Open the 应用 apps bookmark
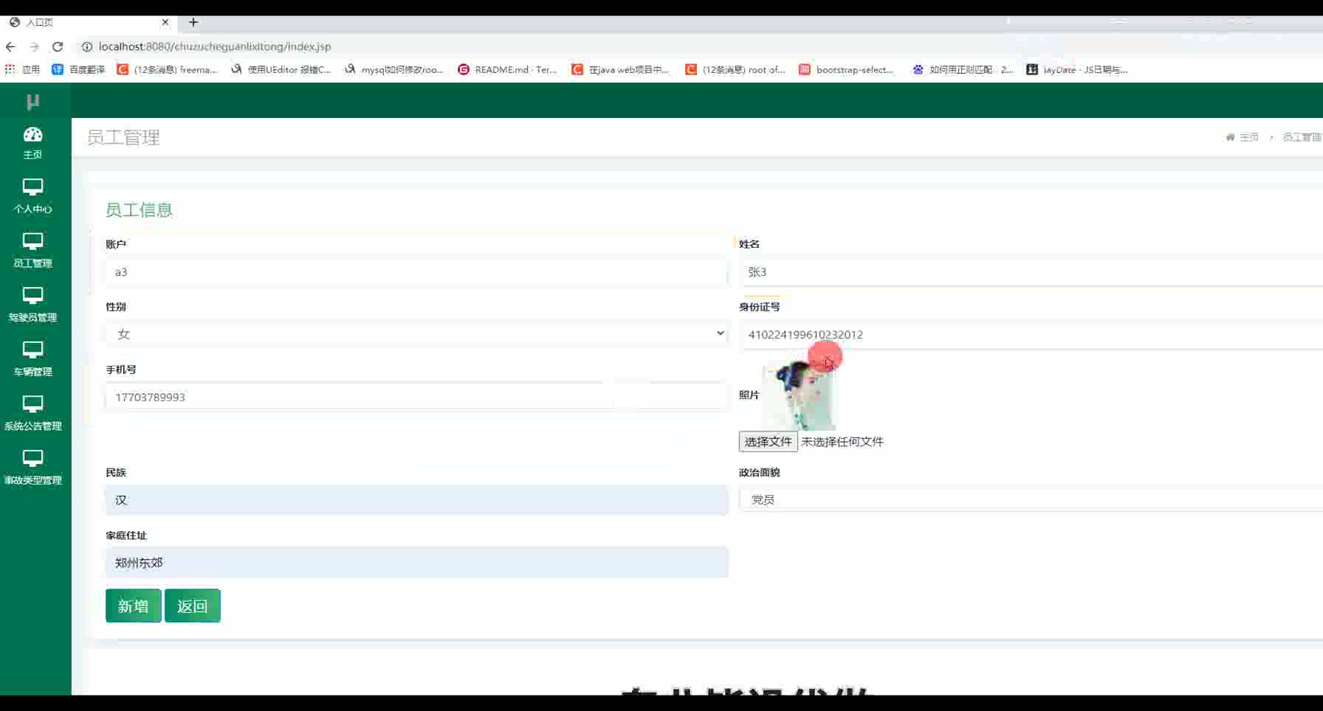 (22, 69)
